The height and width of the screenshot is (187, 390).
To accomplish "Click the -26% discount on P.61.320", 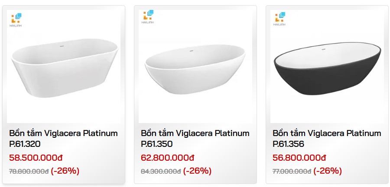I will pos(65,171).
